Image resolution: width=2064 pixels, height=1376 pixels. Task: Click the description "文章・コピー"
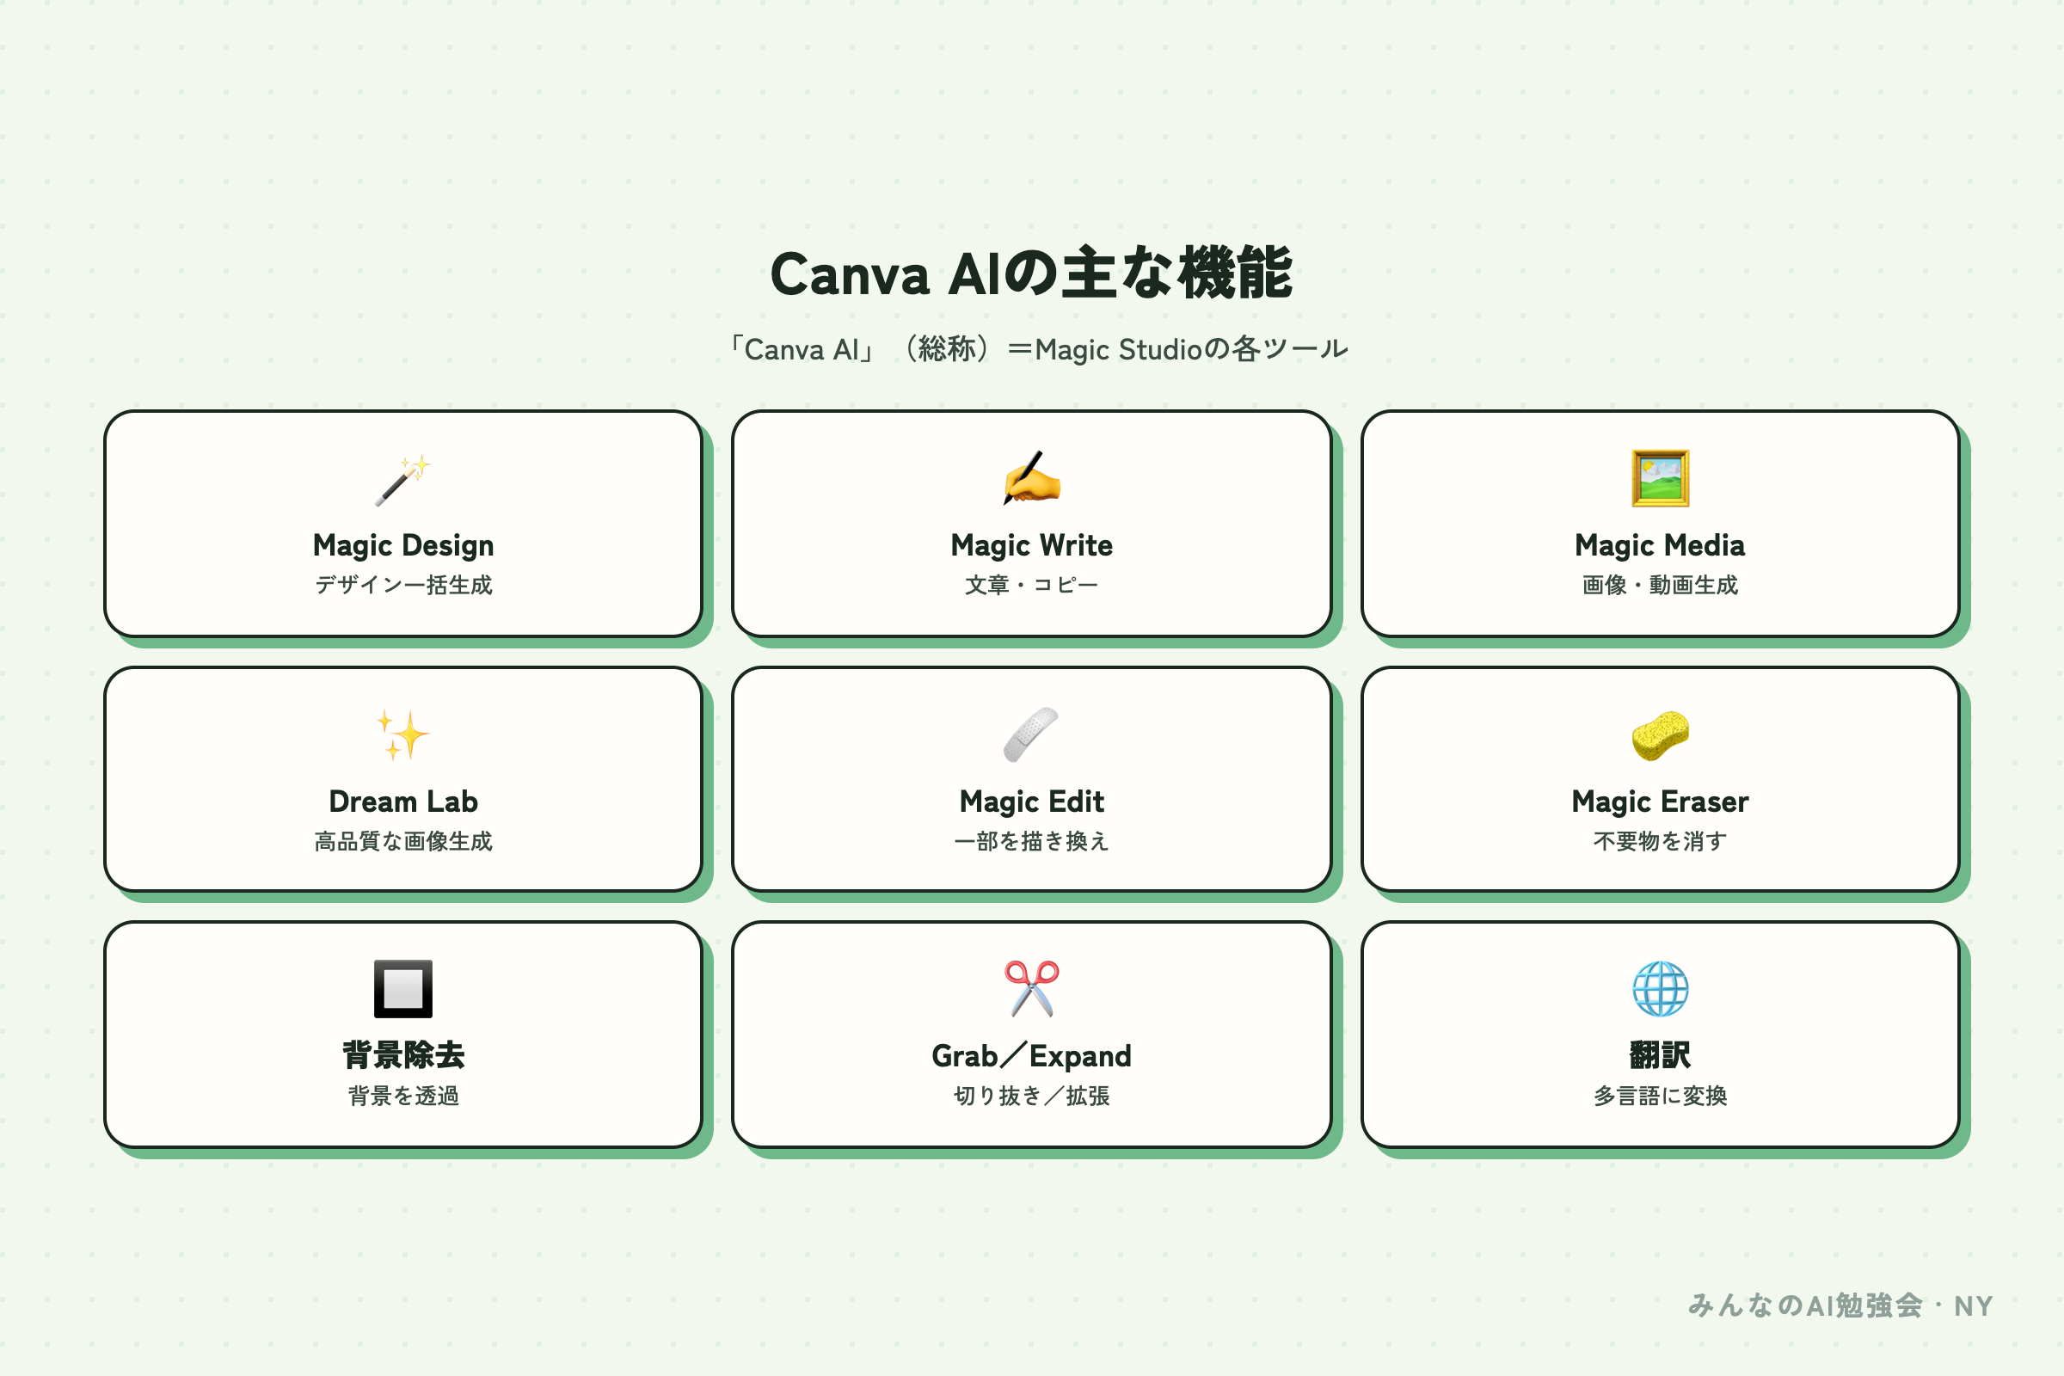pos(1031,586)
